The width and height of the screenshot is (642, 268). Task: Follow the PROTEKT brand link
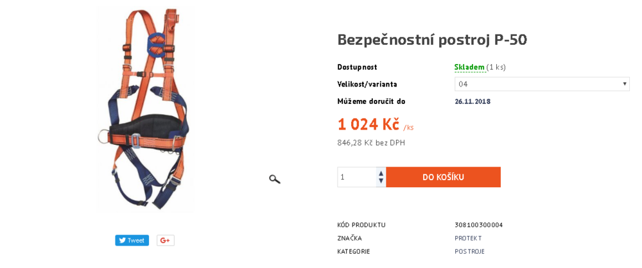coord(468,239)
